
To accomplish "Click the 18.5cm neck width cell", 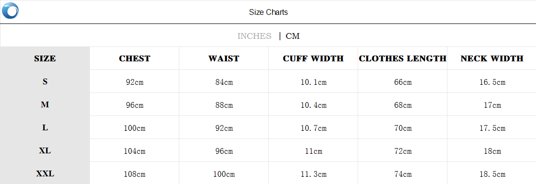I will coord(492,174).
